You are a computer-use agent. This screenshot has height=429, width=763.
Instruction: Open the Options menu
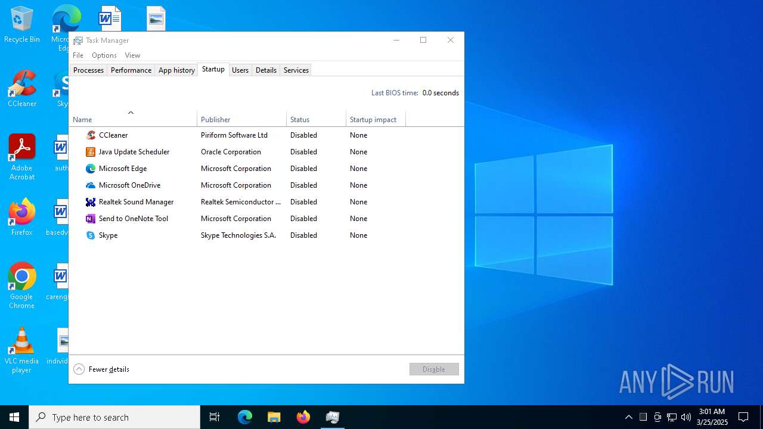104,55
